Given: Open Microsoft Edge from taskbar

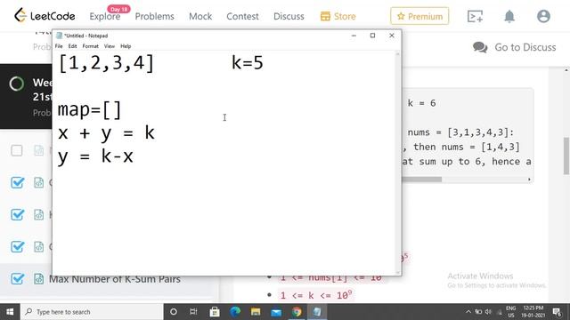Looking at the screenshot, I should 235,312.
